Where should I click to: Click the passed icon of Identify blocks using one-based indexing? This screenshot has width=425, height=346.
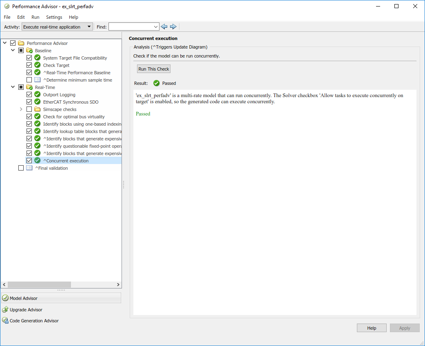(38, 124)
